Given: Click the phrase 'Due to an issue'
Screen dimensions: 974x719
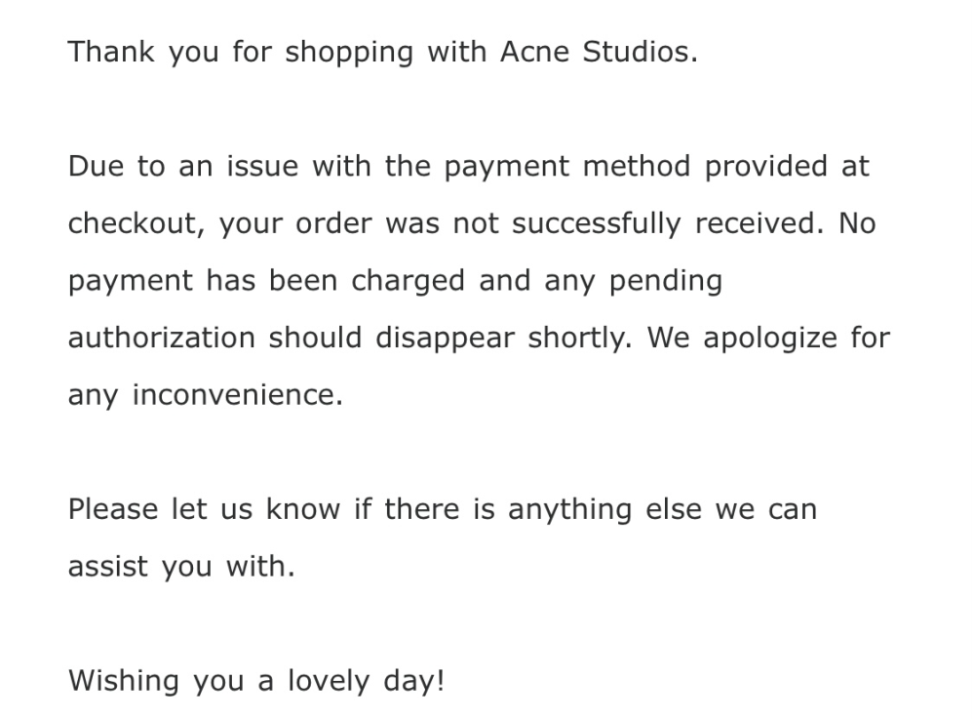Looking at the screenshot, I should tap(183, 167).
